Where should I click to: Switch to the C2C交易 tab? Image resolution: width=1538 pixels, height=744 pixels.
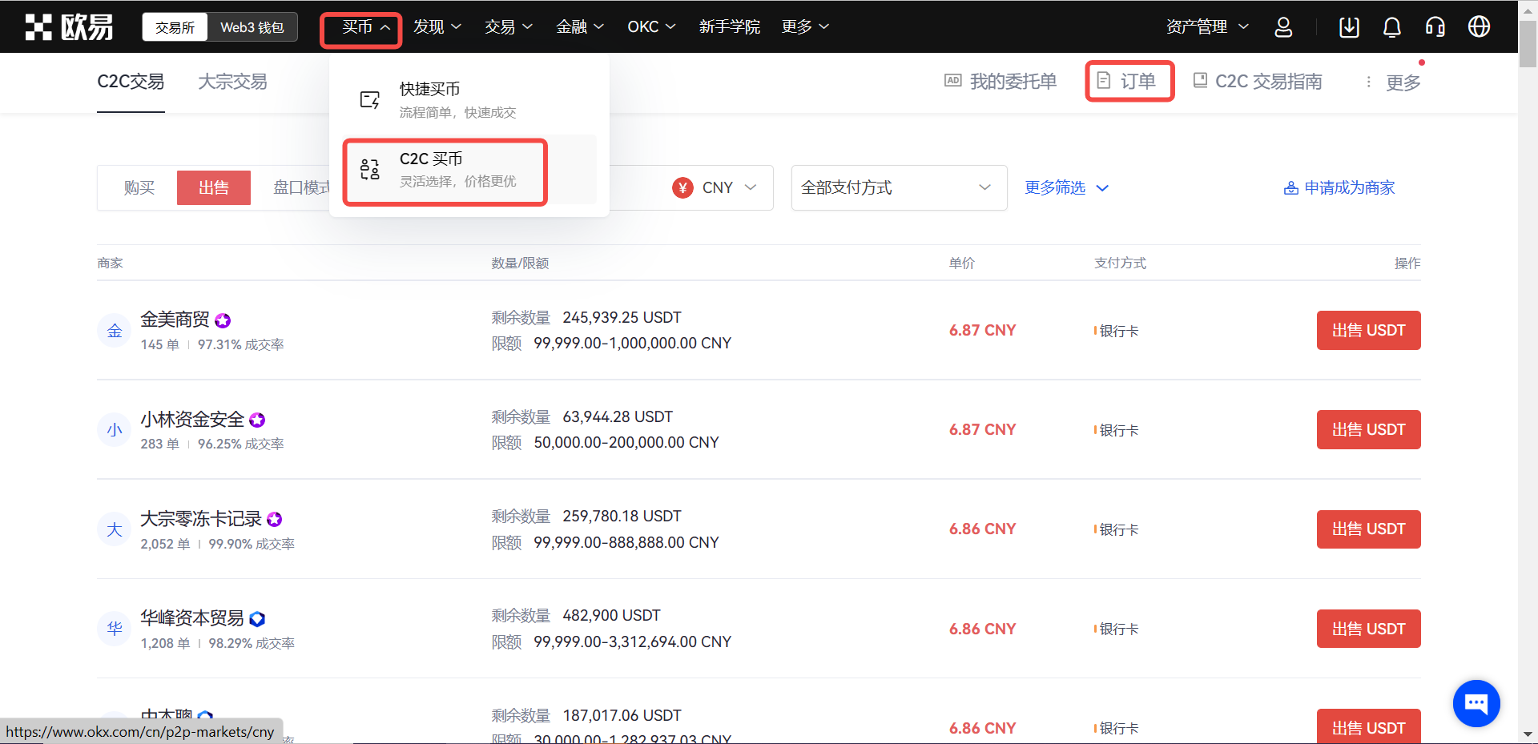coord(131,82)
